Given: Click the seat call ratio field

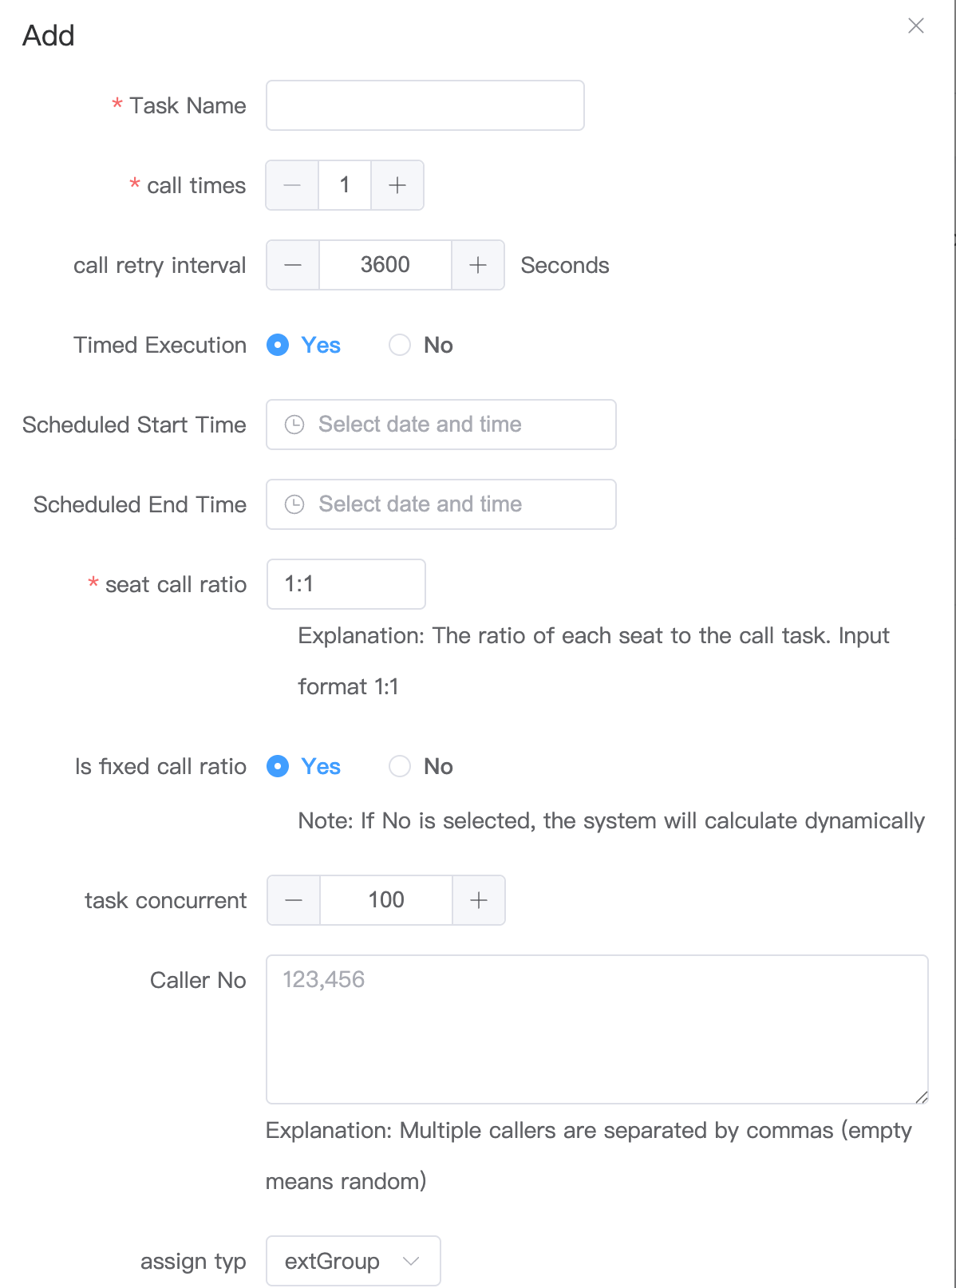Looking at the screenshot, I should (x=346, y=584).
